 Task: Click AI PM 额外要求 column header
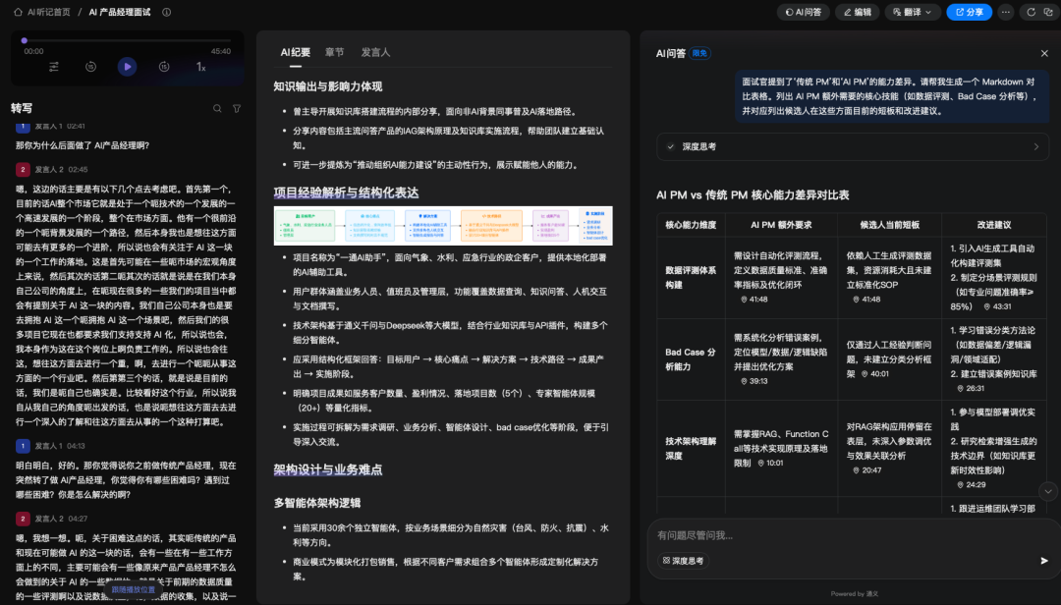[781, 225]
